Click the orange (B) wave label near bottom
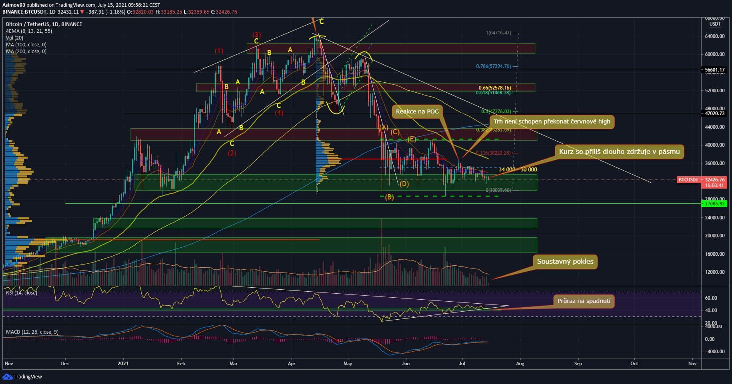Screen dimensions: 732x384 pos(389,197)
